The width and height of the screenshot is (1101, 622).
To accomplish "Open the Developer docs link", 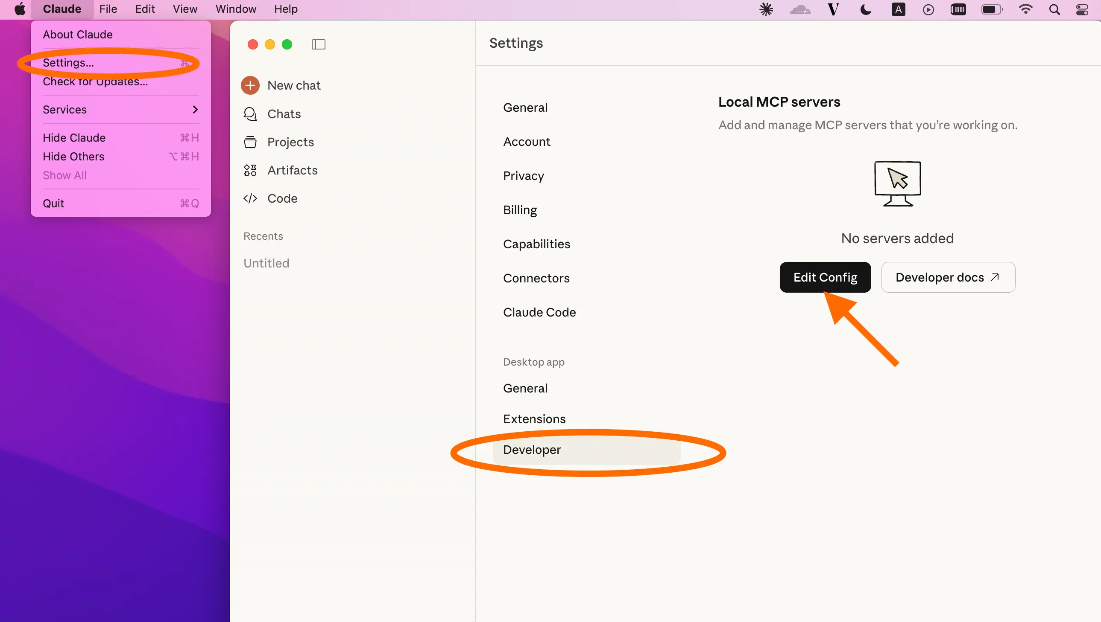I will [948, 277].
